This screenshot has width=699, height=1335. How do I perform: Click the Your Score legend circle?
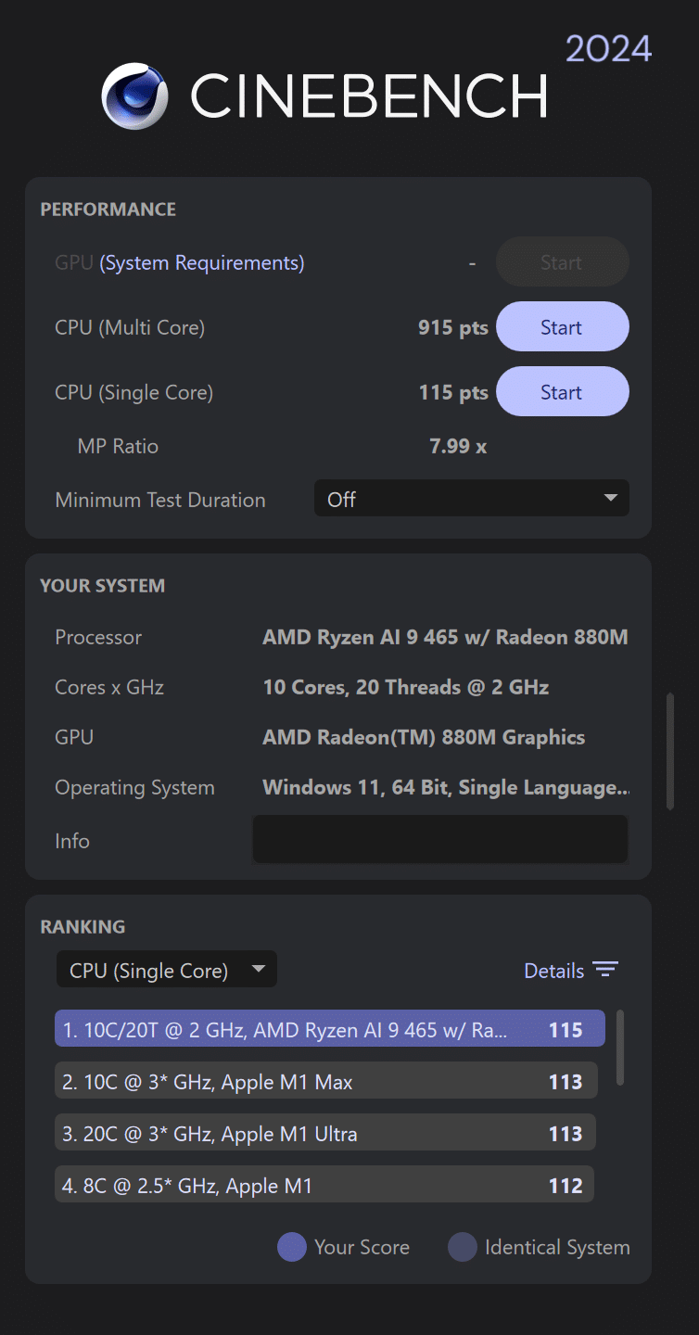point(292,1247)
